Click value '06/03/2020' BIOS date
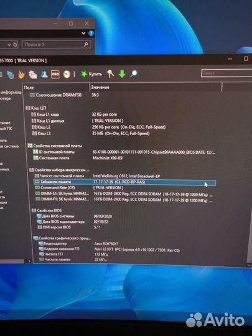The image size is (252, 336). click(103, 216)
